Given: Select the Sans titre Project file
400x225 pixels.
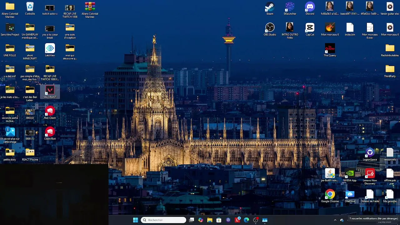Looking at the screenshot, I should coord(10,28).
